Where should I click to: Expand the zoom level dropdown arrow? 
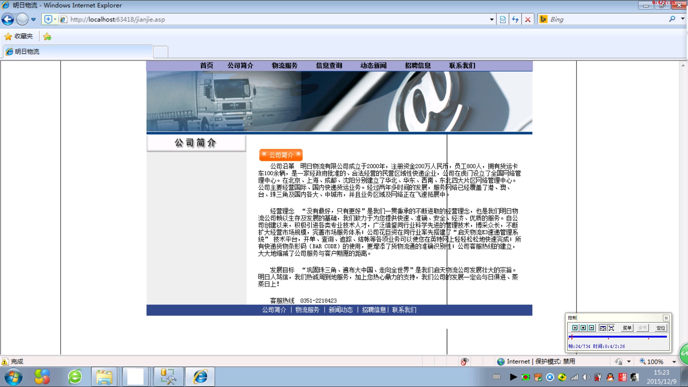coord(674,362)
